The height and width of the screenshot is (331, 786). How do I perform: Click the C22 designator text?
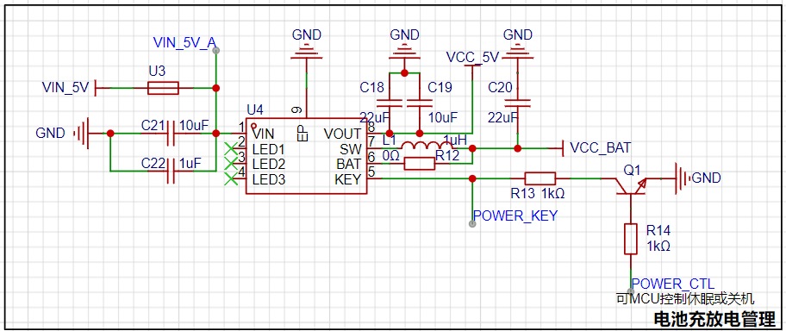click(x=153, y=163)
